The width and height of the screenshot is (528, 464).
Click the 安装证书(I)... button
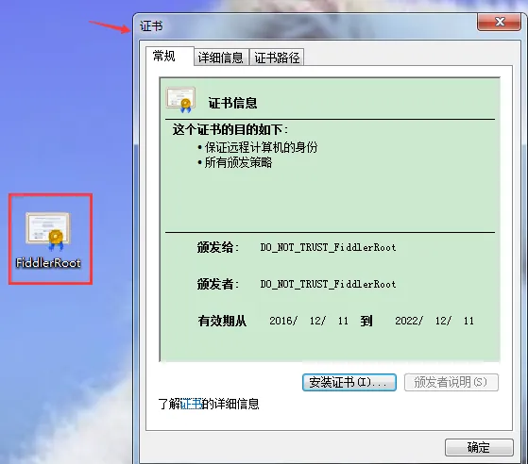coord(349,382)
